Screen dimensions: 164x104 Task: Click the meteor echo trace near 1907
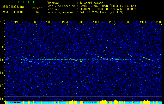116,59
